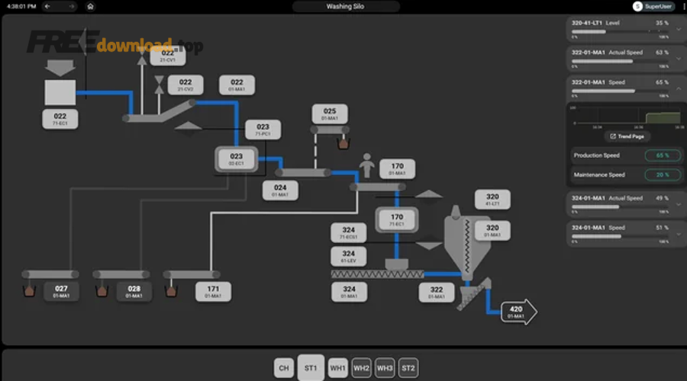Go forward with the right arrow
Screen dimensions: 687x381
72,6
